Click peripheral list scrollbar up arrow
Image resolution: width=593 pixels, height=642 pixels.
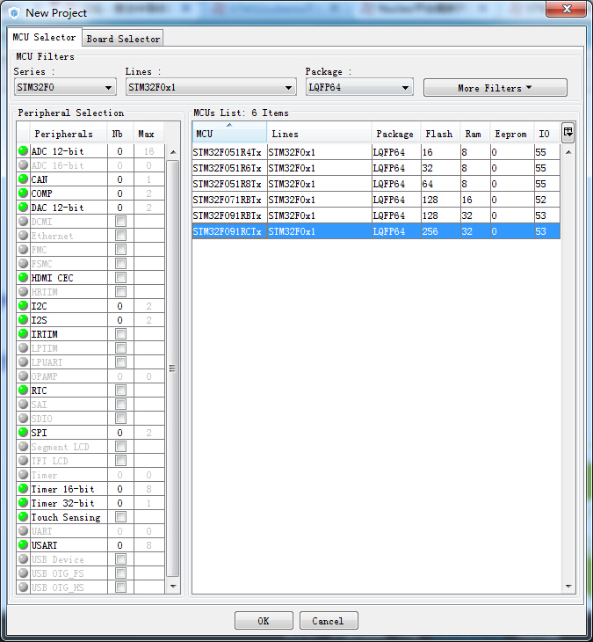[x=173, y=152]
